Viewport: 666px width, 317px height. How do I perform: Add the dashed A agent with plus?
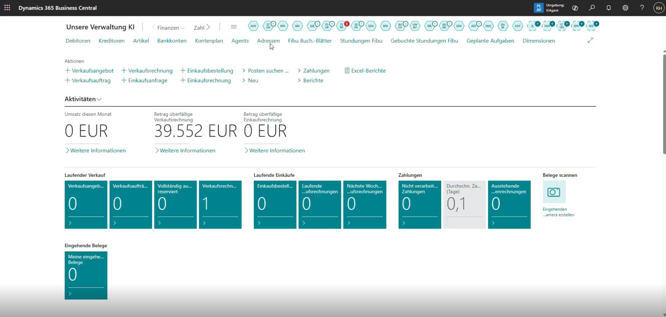[x=533, y=26]
